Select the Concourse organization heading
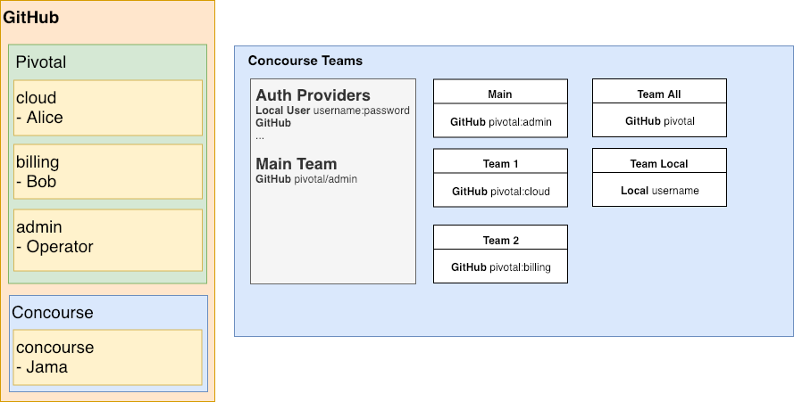Viewport: 794px width, 402px height. tap(52, 313)
